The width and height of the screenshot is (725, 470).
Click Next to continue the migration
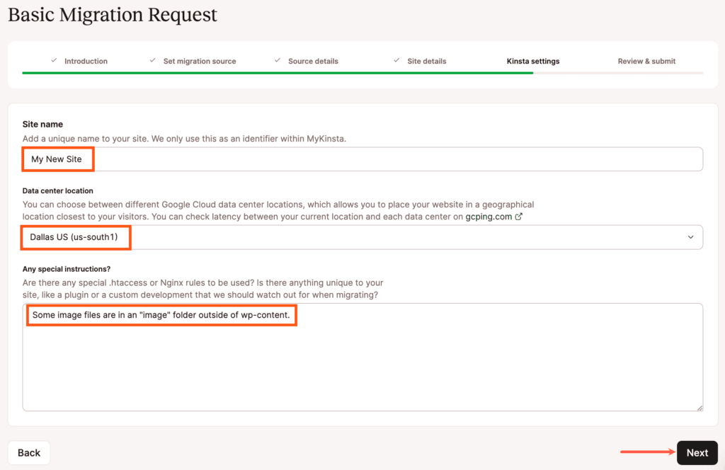click(x=697, y=453)
